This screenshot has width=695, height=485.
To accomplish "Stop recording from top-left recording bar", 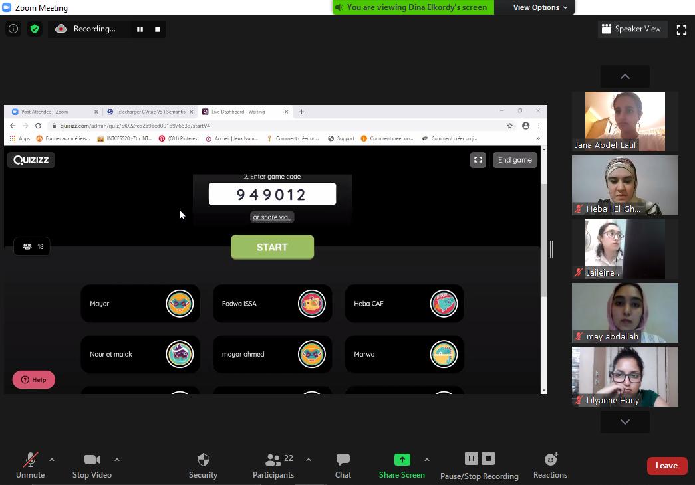I will (158, 29).
